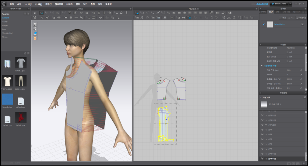Open the 도움말 (Help) menu
This screenshot has width=308, height=166.
coord(108,4)
